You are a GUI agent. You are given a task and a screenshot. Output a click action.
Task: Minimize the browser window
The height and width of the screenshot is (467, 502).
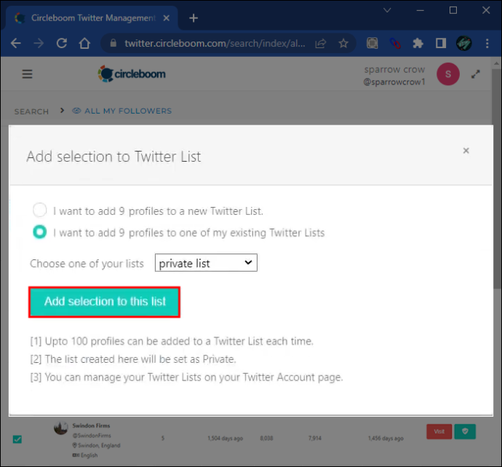coord(420,11)
